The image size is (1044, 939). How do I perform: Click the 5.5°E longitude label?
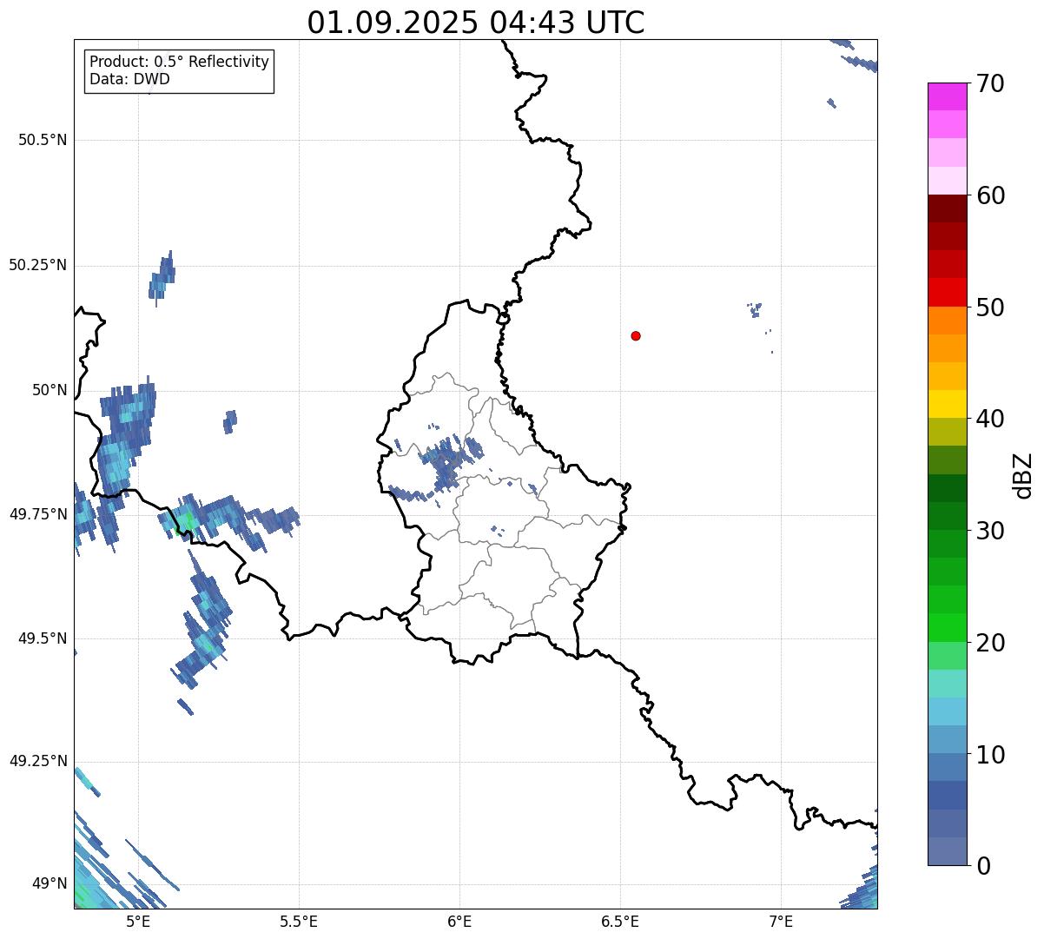(x=299, y=922)
